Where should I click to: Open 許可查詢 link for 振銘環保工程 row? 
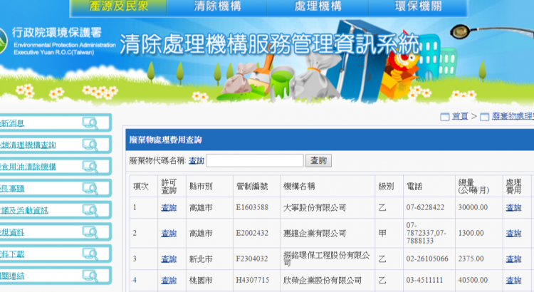pyautogui.click(x=169, y=259)
